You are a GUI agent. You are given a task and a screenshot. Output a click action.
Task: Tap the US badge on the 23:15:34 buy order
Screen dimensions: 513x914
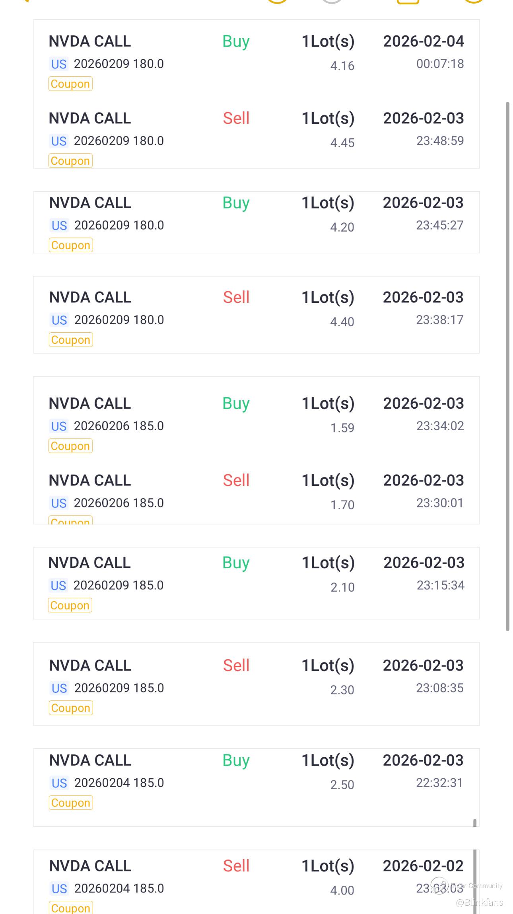[58, 586]
